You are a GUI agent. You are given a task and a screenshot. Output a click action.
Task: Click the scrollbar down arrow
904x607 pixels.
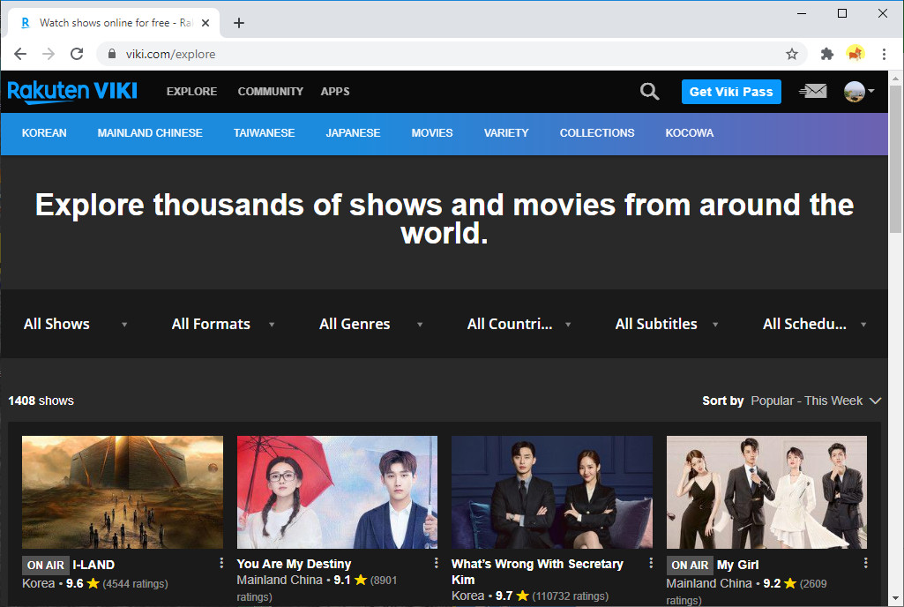pos(895,598)
